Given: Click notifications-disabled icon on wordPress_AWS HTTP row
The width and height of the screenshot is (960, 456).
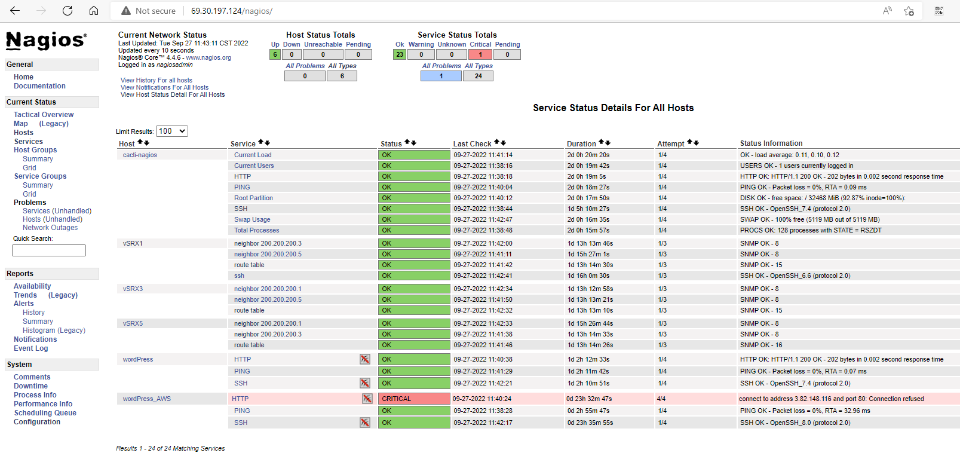Looking at the screenshot, I should [x=367, y=399].
